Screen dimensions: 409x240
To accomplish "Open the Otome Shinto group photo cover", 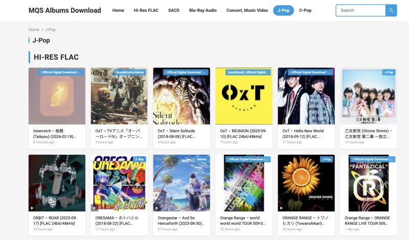I will [369, 96].
